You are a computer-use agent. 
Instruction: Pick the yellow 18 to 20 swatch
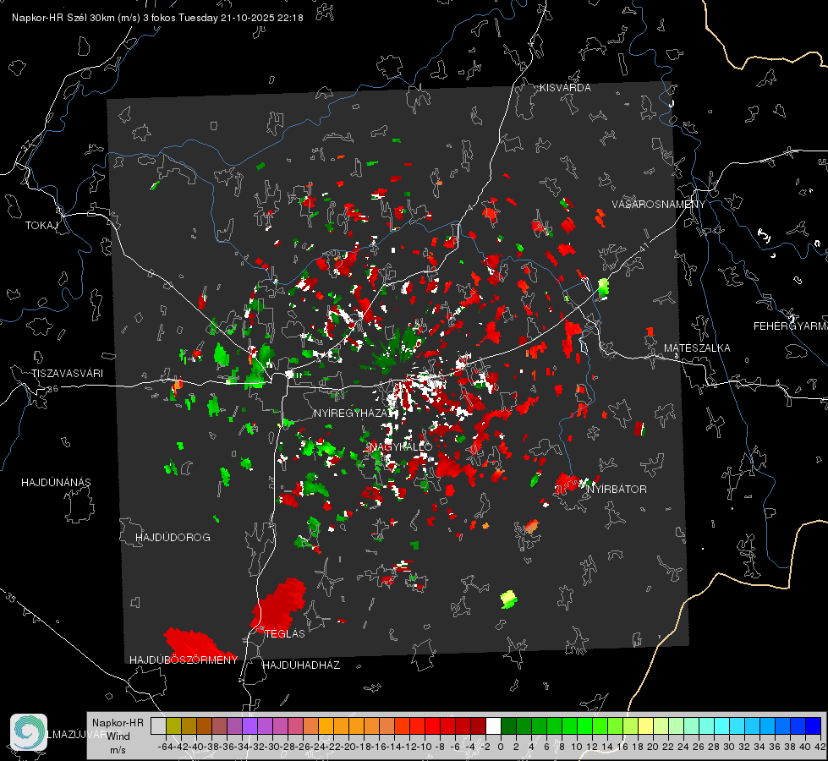point(645,725)
